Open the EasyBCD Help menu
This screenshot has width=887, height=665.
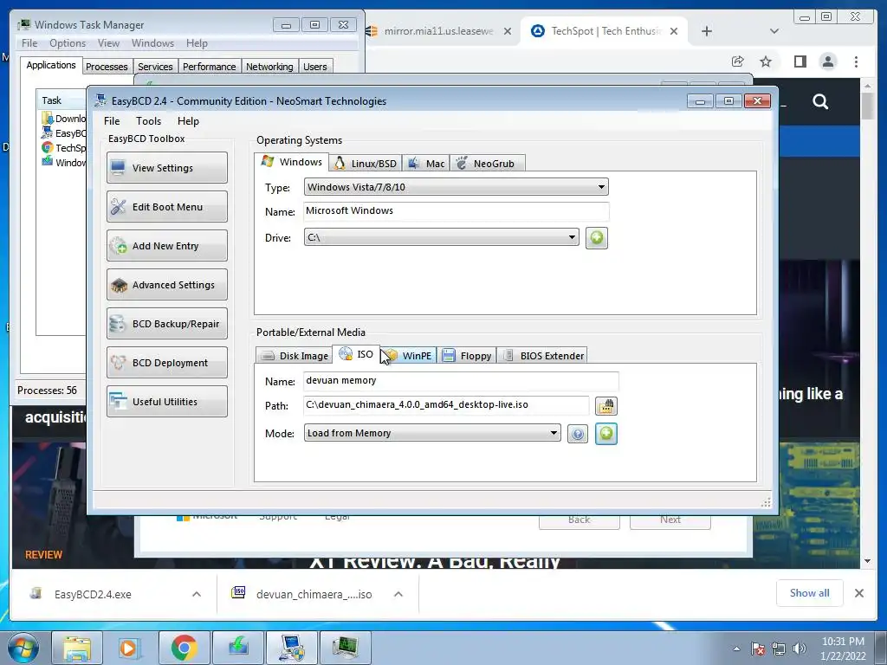coord(188,121)
